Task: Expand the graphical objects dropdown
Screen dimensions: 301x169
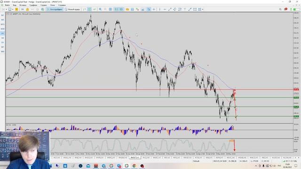Action: point(203,9)
